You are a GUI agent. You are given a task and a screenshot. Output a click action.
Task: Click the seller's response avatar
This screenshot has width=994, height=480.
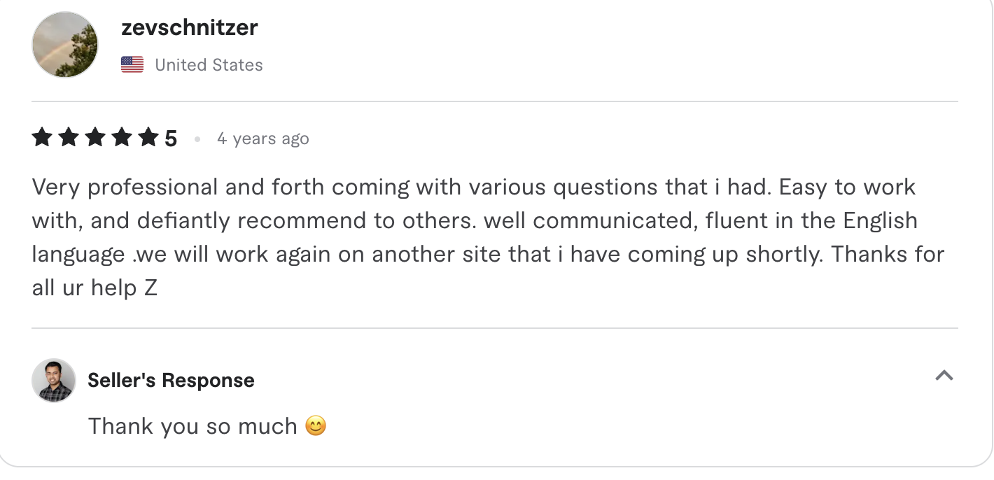coord(53,381)
